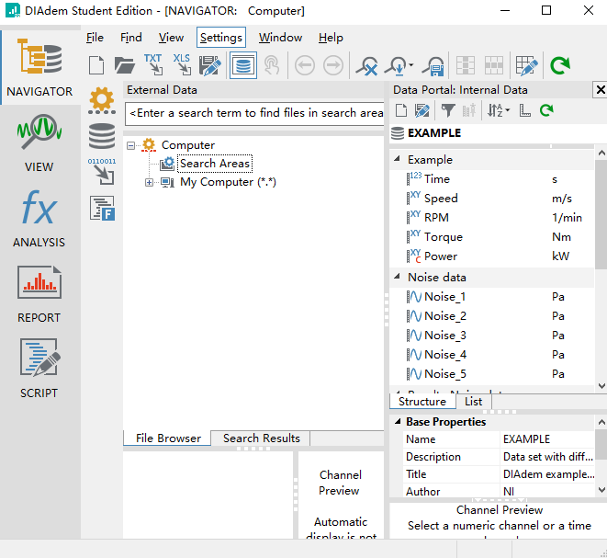Toggle the Data Portal display button
This screenshot has height=558, width=607.
[242, 65]
